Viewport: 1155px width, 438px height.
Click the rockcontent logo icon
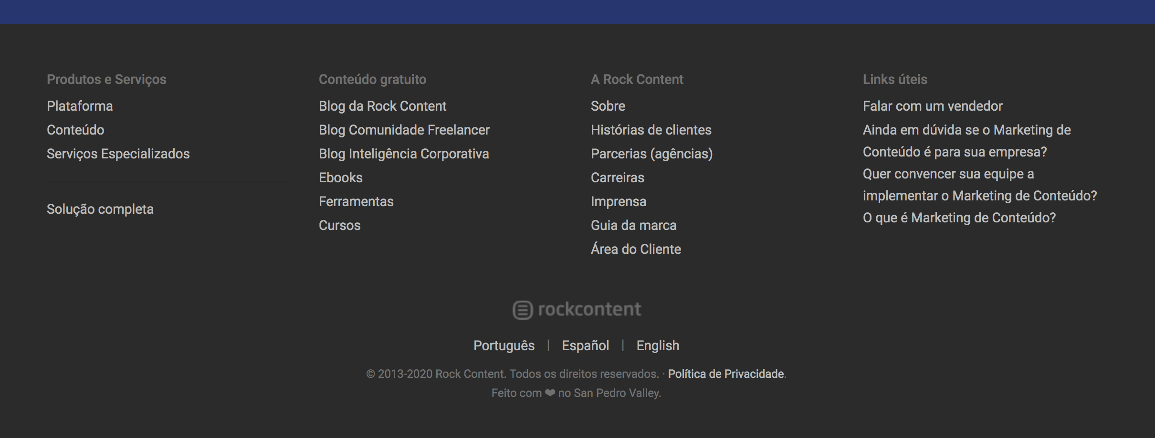click(522, 310)
